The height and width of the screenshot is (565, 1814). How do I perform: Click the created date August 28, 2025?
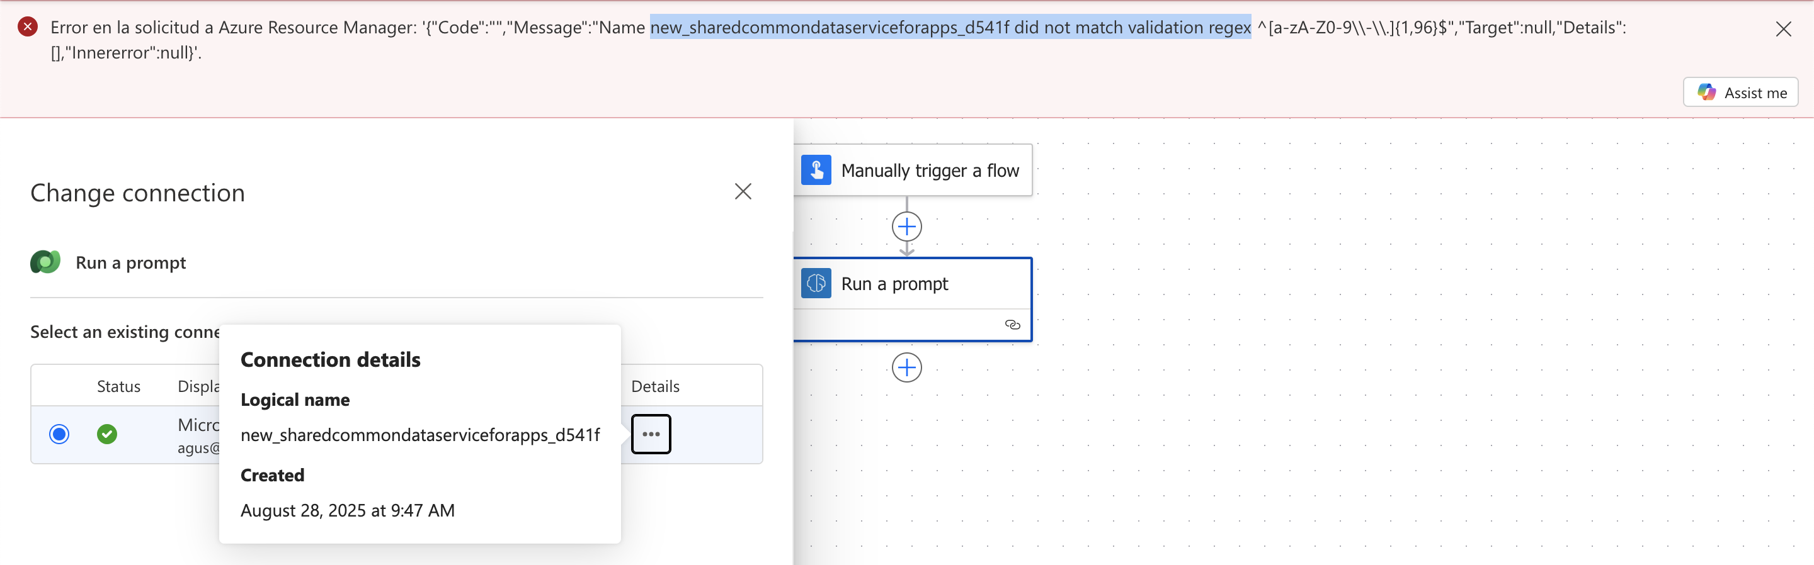[x=348, y=510]
